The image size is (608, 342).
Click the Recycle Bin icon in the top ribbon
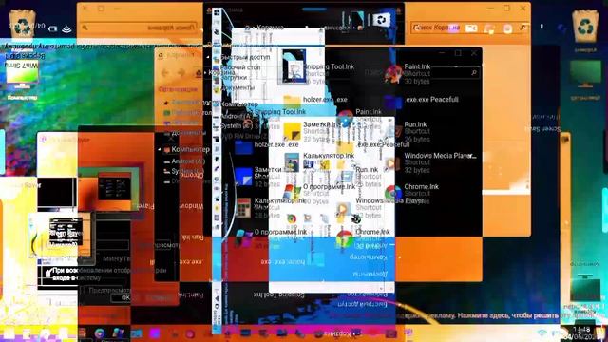coord(382,19)
